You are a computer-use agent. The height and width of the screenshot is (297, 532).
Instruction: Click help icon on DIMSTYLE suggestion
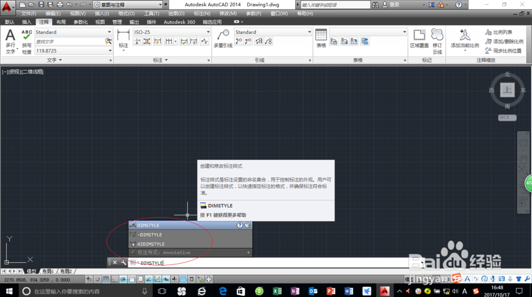pos(240,225)
